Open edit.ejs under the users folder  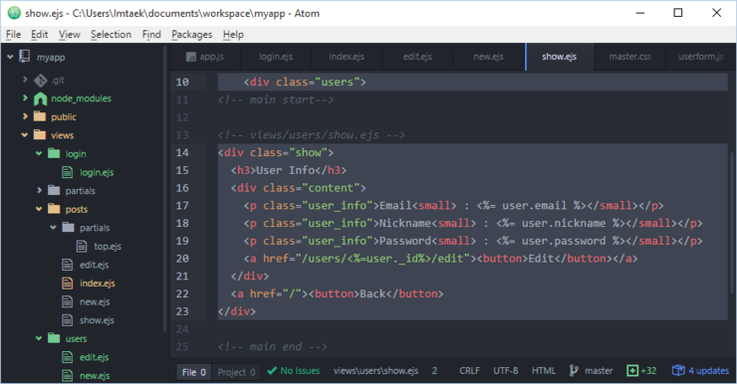[94, 357]
